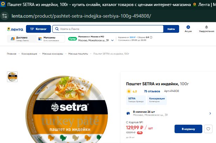216x143 pixels.
Task: Select the product image thumbnail
Action: click(x=12, y=77)
